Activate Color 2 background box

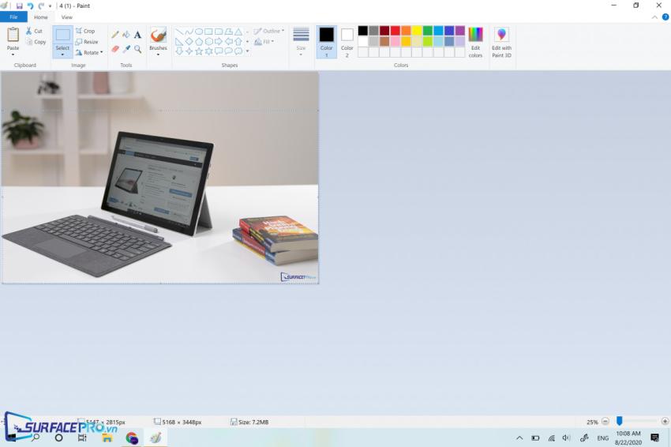coord(347,42)
